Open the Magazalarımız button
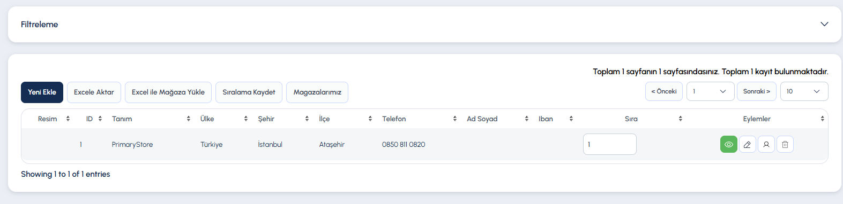843x204 pixels. coord(317,92)
